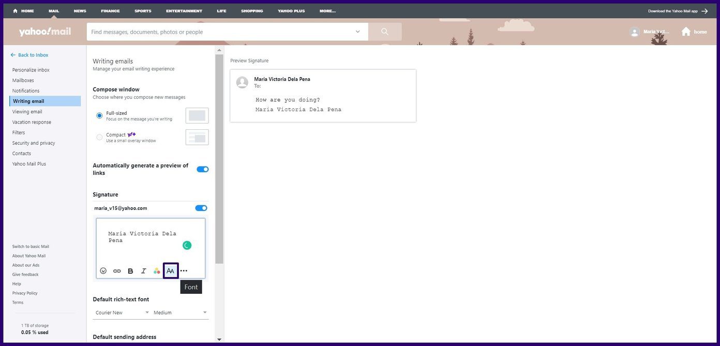Open the Courier New font dropdown

pyautogui.click(x=121, y=312)
